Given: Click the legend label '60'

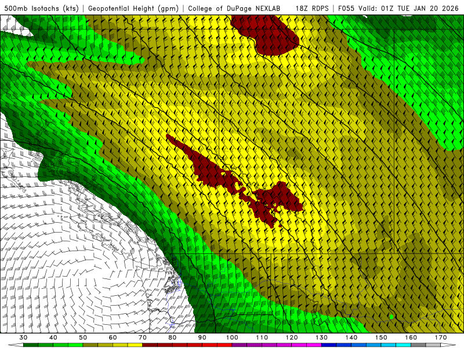Looking at the screenshot, I should 113,338.
